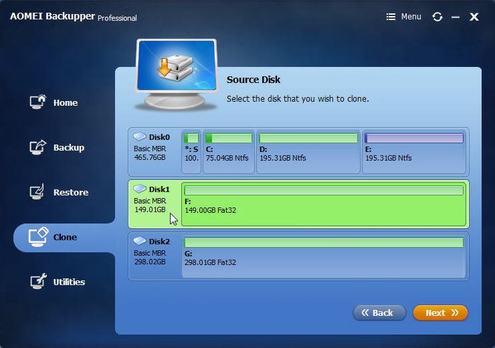This screenshot has width=495, height=348.
Task: Select the D: 195.31GB Ntfs partition
Action: click(x=308, y=152)
